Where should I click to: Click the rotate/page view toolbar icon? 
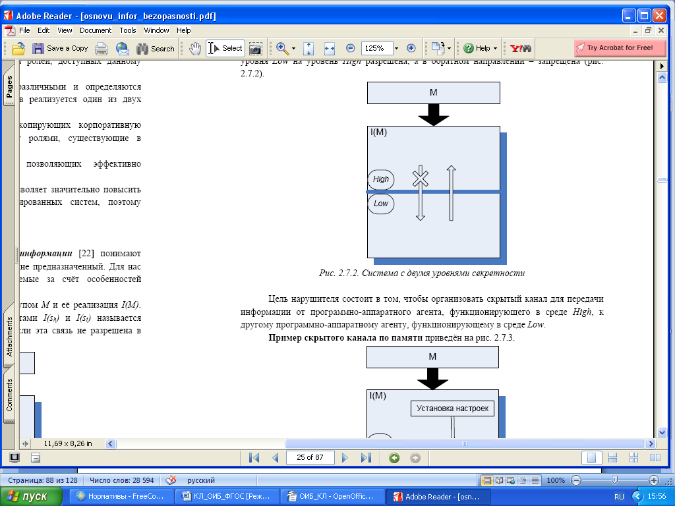coord(438,48)
